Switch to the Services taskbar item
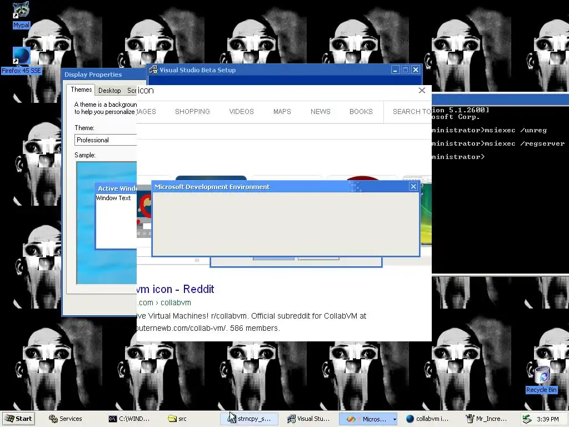This screenshot has height=427, width=569. click(x=66, y=419)
